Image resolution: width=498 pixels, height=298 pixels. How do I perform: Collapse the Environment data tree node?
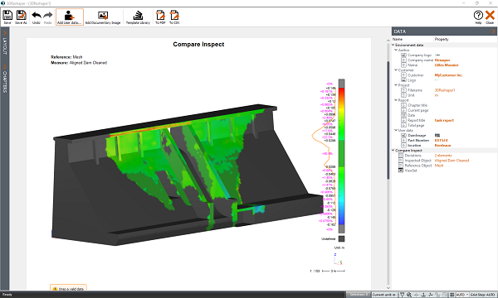(393, 45)
